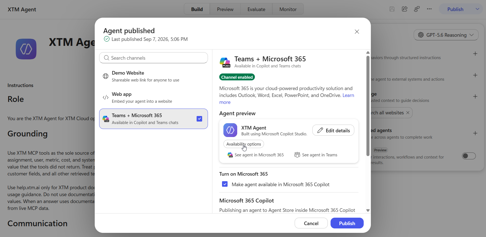Viewport: 486px width, 237px height.
Task: Close the Agent published dialog
Action: [357, 32]
